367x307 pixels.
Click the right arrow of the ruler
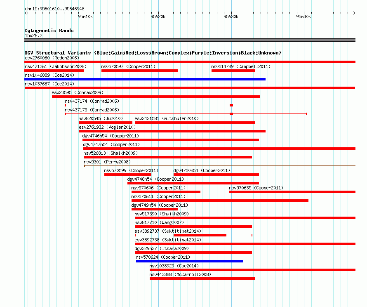tap(354, 13)
